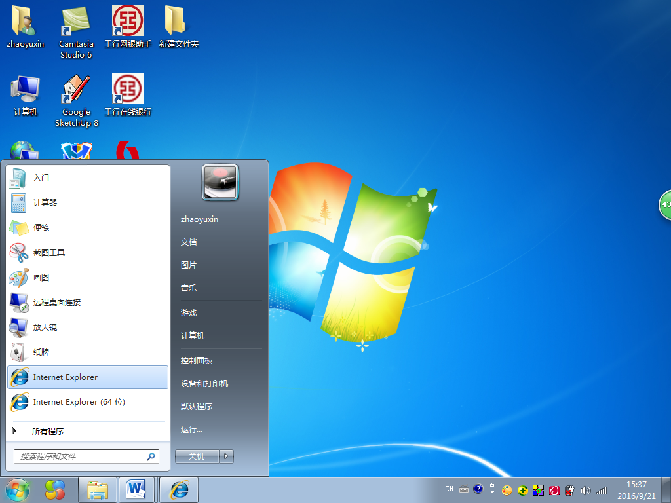671x503 pixels.
Task: Open 画图 paint program
Action: point(88,277)
